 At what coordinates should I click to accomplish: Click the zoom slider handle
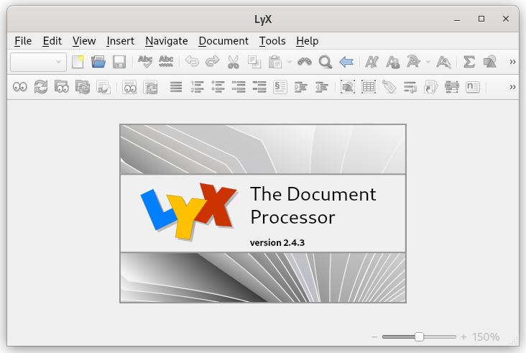pyautogui.click(x=419, y=336)
